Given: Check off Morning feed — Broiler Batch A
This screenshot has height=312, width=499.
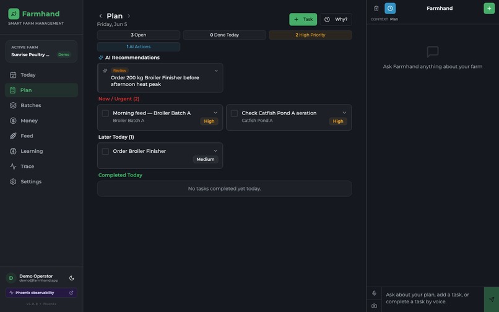Looking at the screenshot, I should [105, 113].
